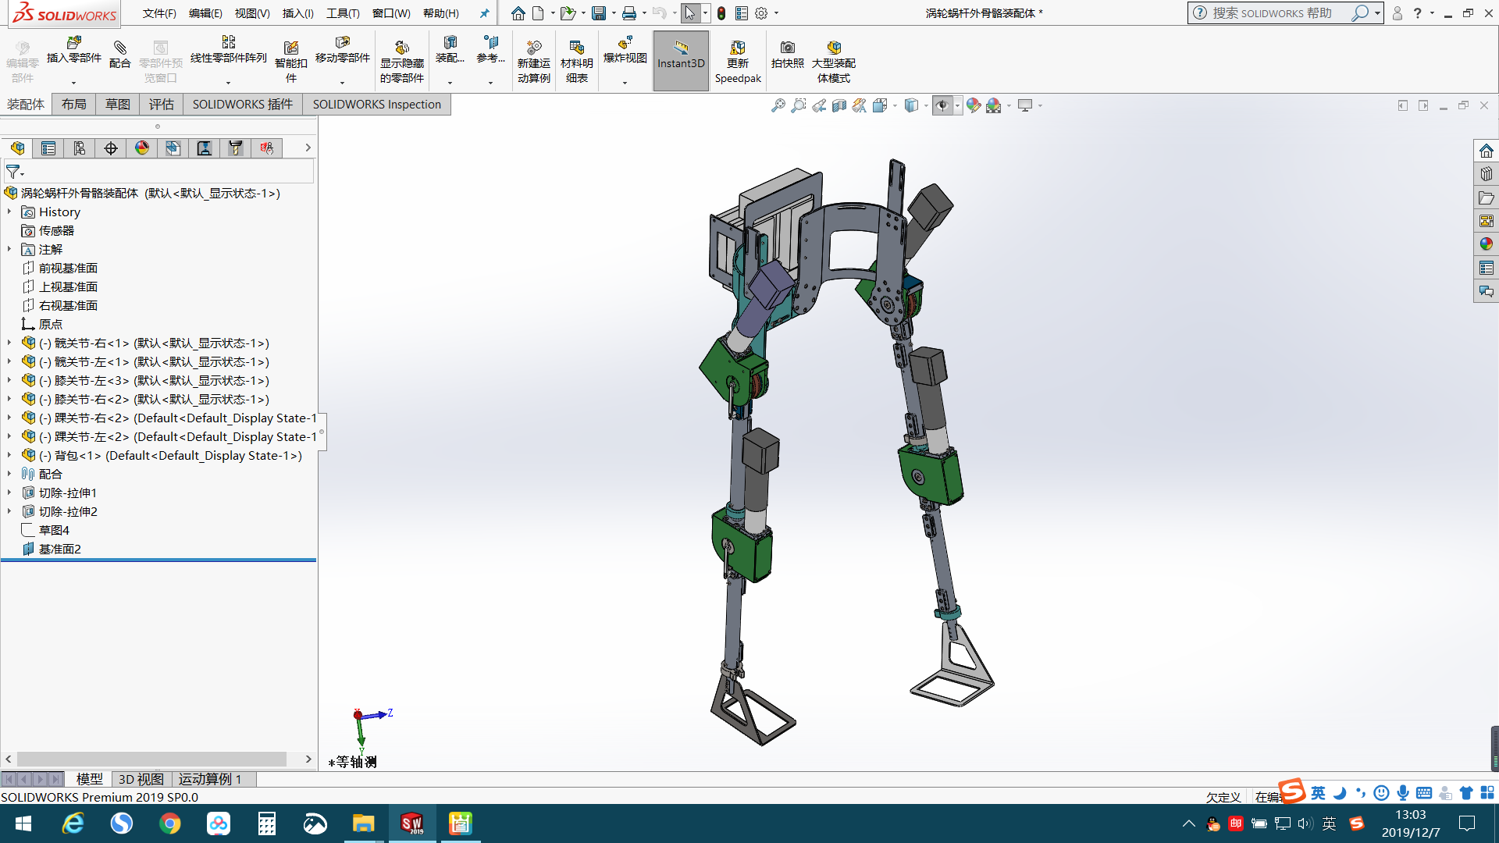1499x843 pixels.
Task: Open Smart Fasteners (智能扣件) tool
Action: pyautogui.click(x=290, y=48)
